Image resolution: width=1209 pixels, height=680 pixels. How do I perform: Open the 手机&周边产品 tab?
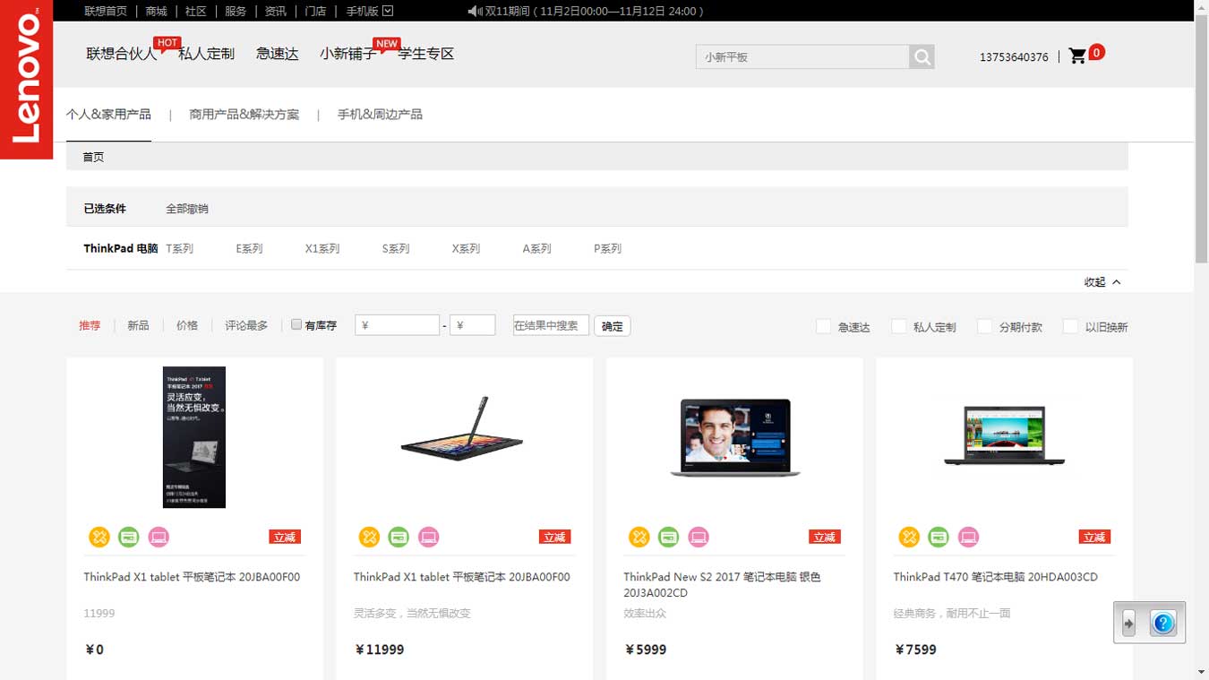pos(380,115)
